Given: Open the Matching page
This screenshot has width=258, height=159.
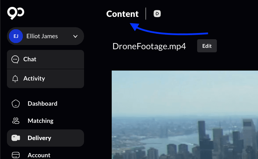Looking at the screenshot, I should 40,121.
